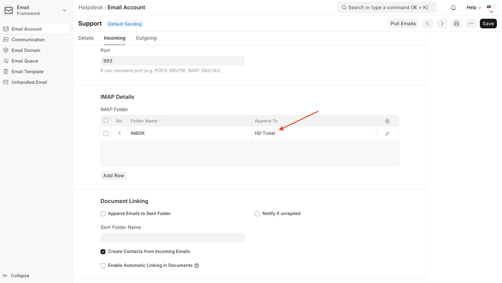Uncheck Create Contacts from Incoming Emails
Screen dimensions: 502x283
(x=103, y=252)
